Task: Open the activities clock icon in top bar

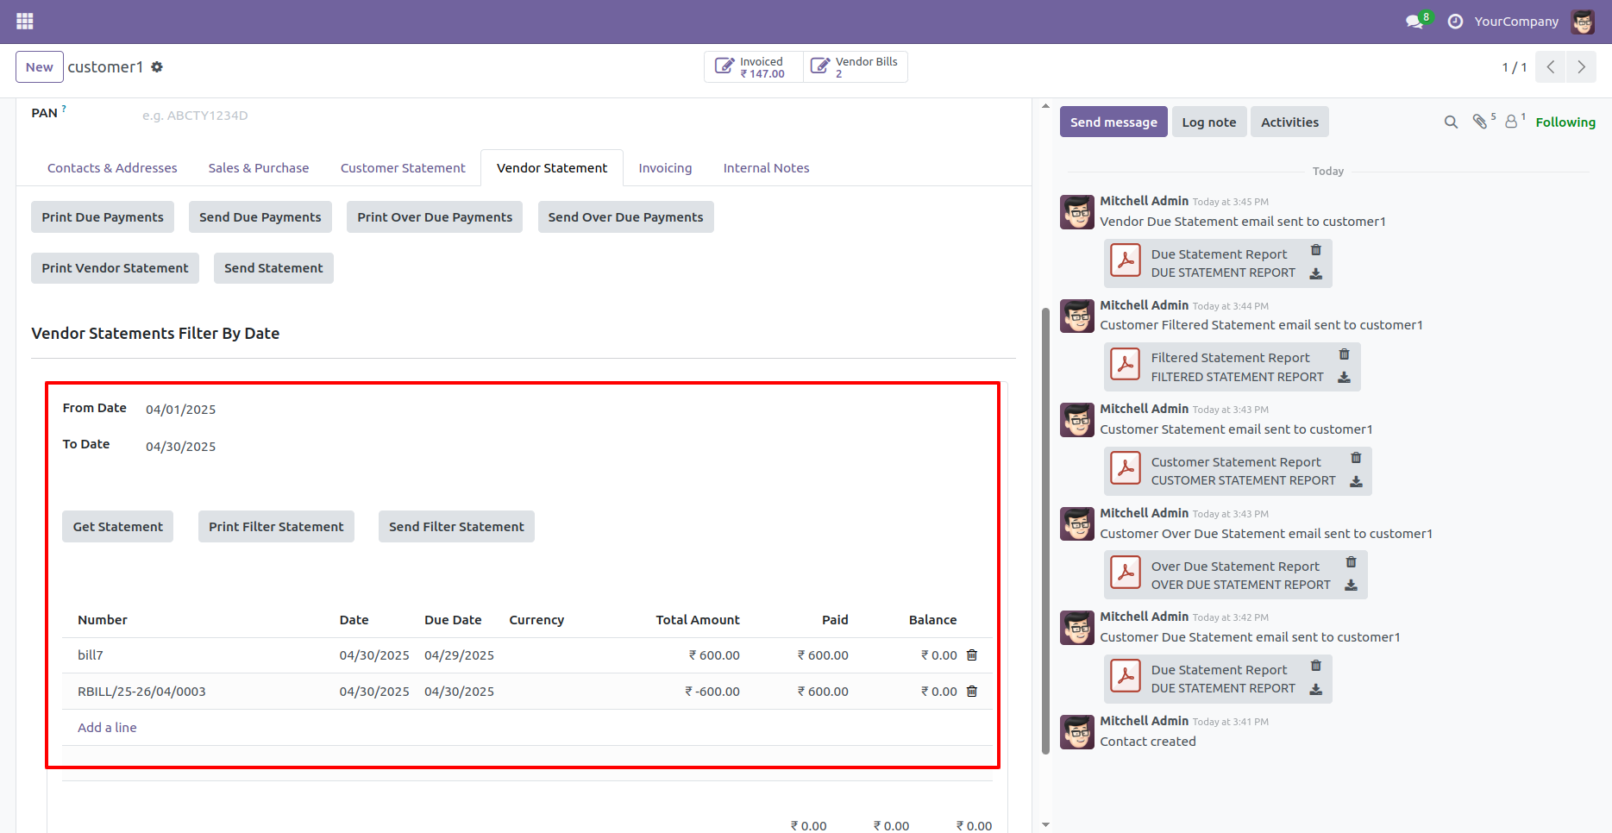Action: (1454, 21)
